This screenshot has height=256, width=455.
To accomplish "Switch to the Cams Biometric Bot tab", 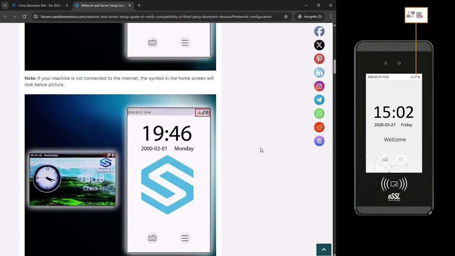I will click(x=40, y=5).
